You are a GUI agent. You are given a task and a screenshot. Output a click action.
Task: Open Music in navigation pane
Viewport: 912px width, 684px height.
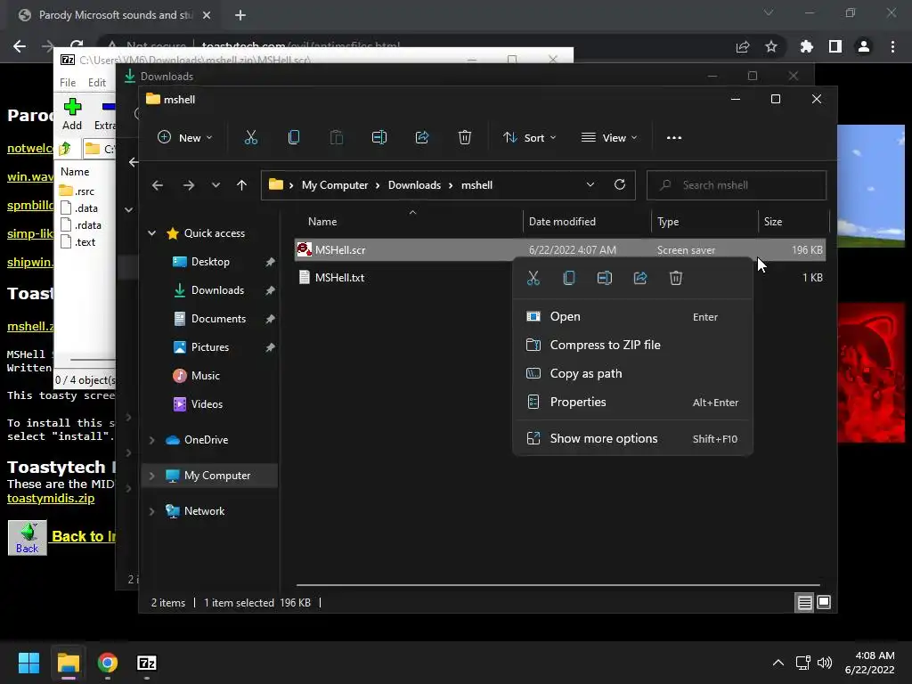coord(206,376)
